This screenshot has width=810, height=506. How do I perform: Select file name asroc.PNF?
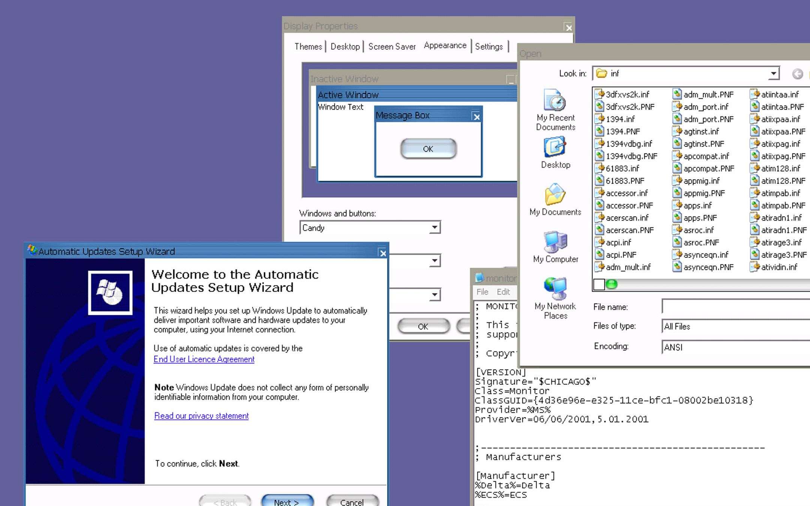pos(701,242)
